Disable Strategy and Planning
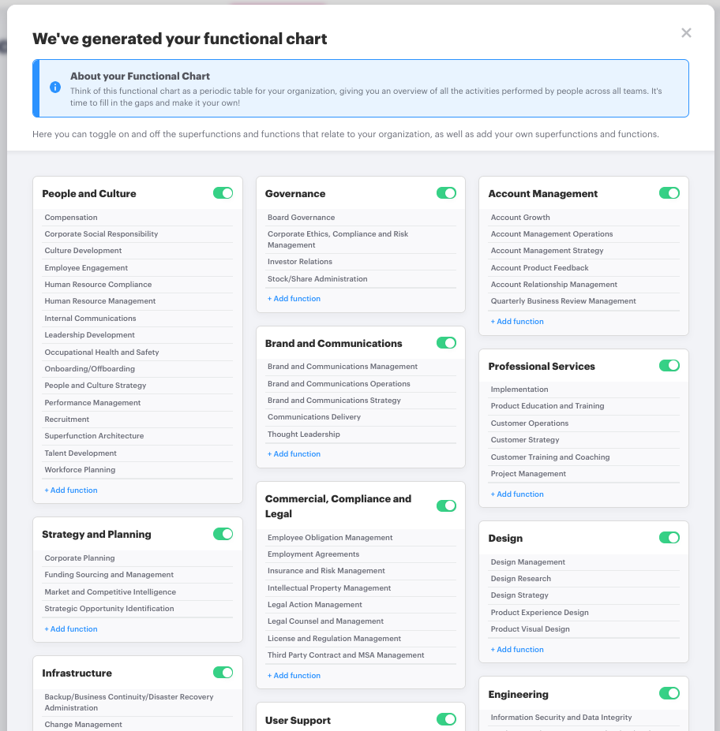 [223, 533]
